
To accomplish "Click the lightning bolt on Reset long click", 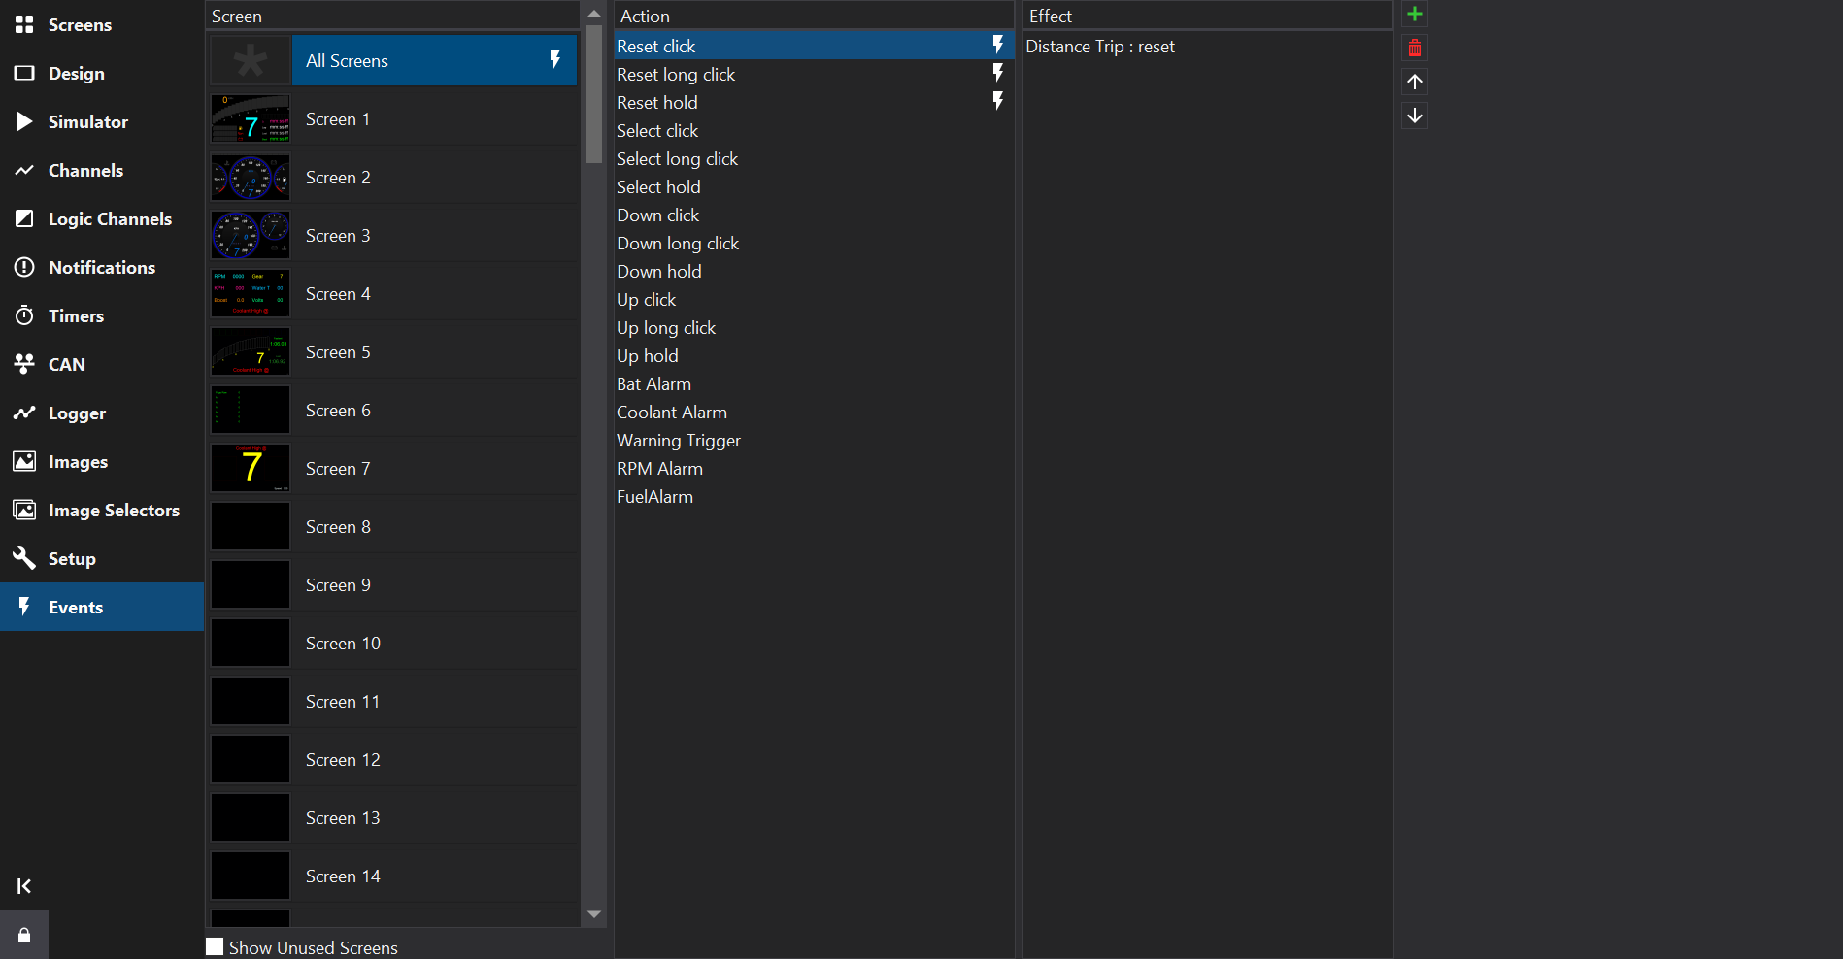I will click(997, 74).
